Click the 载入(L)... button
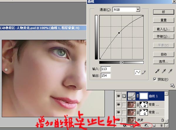Viewport: 176px width, 130px height. pyautogui.click(x=164, y=29)
